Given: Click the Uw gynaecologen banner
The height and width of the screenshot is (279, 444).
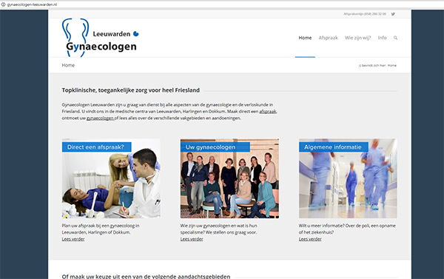Looking at the screenshot, I should click(x=215, y=147).
